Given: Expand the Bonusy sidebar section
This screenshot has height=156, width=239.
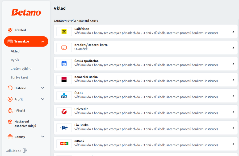Looking at the screenshot, I should (43, 137).
